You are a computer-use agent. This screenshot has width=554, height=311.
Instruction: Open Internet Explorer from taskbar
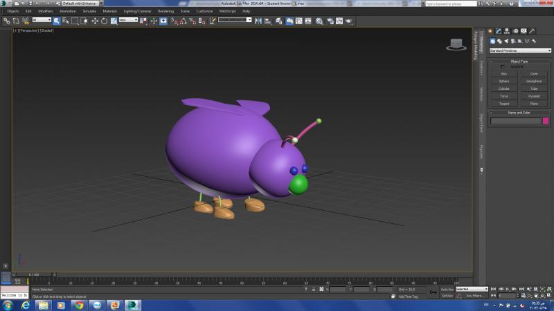pyautogui.click(x=26, y=305)
